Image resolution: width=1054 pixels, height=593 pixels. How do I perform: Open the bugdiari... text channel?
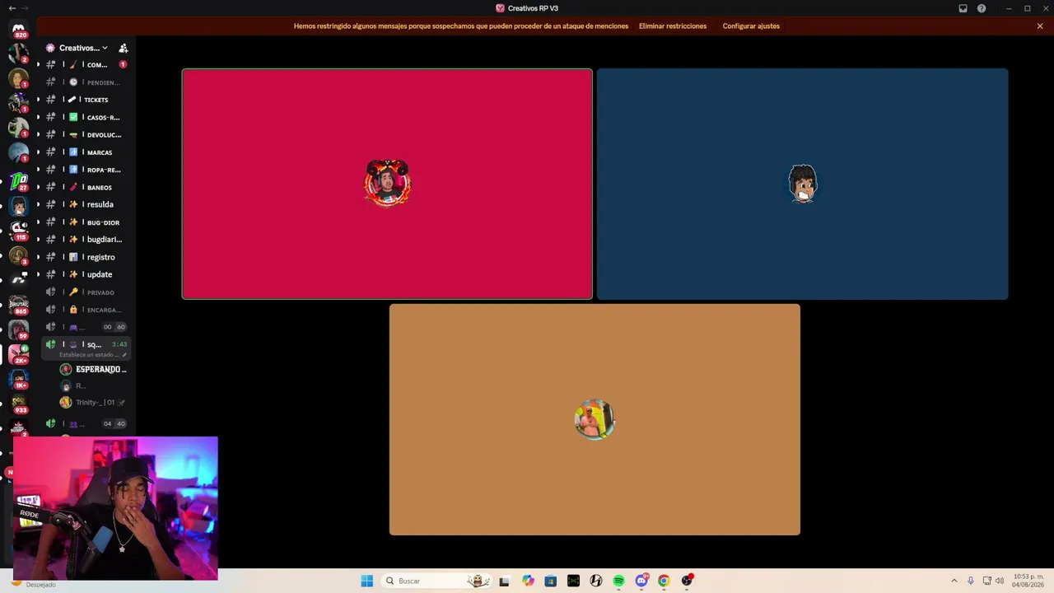click(86, 240)
